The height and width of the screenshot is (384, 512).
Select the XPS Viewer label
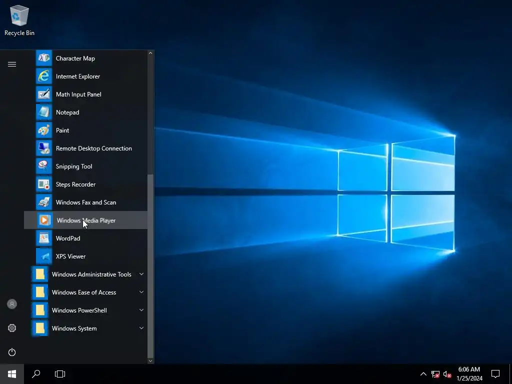pyautogui.click(x=70, y=256)
